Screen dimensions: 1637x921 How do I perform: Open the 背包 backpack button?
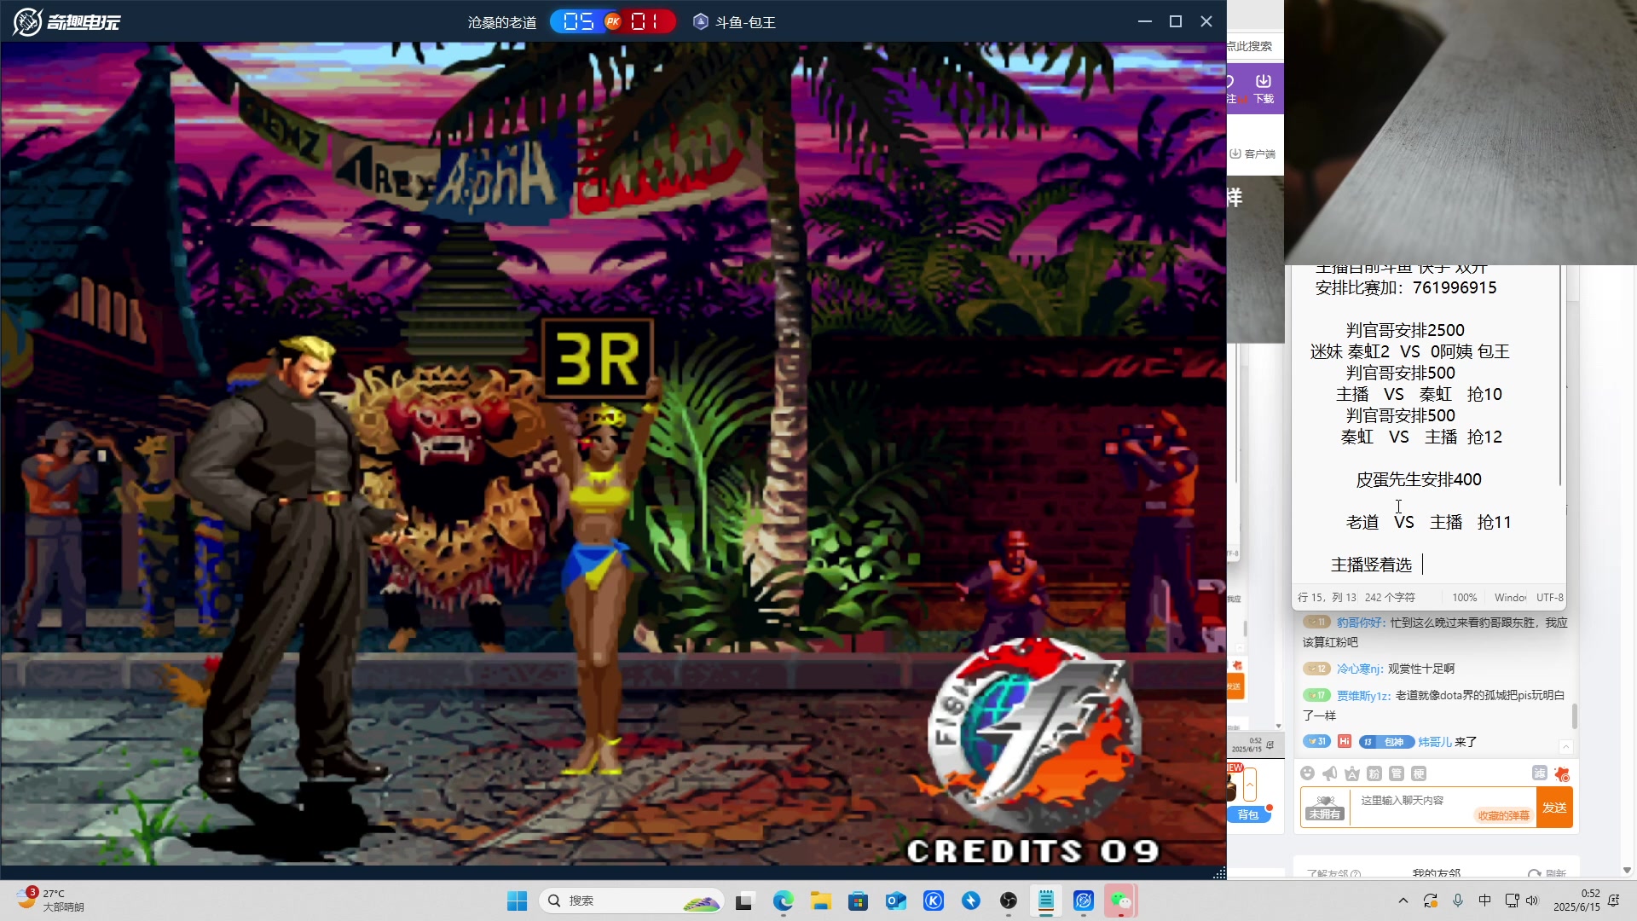tap(1248, 815)
